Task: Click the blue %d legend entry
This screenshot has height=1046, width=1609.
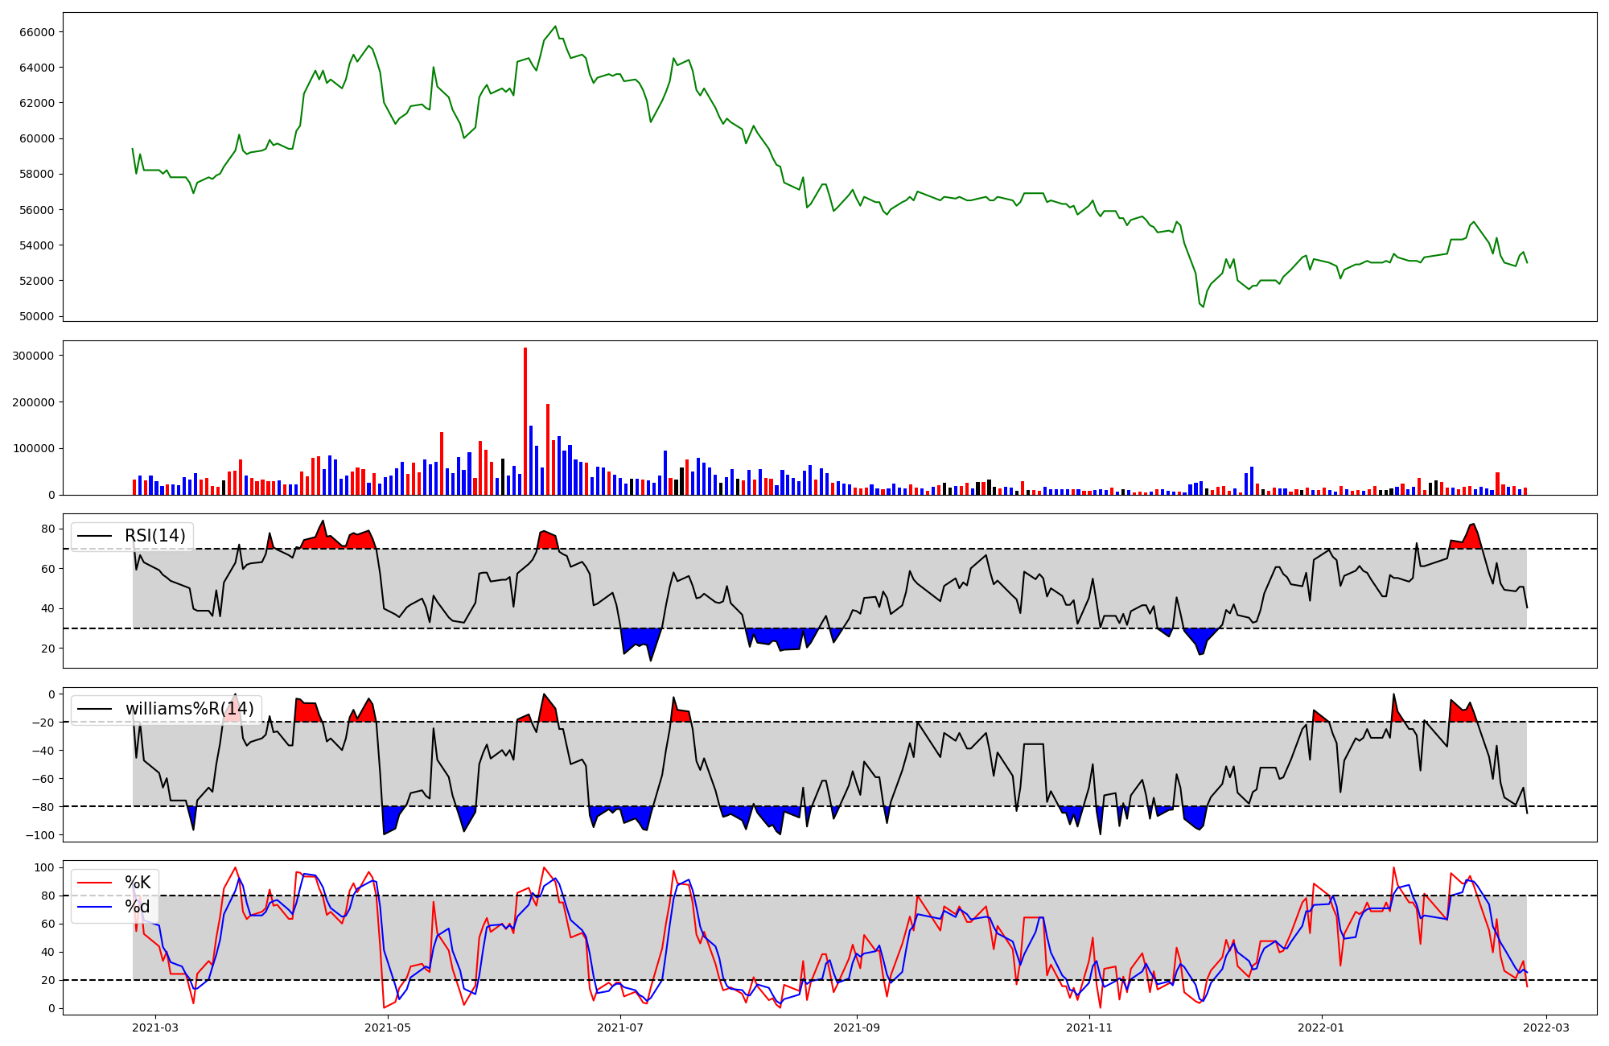Action: [137, 907]
